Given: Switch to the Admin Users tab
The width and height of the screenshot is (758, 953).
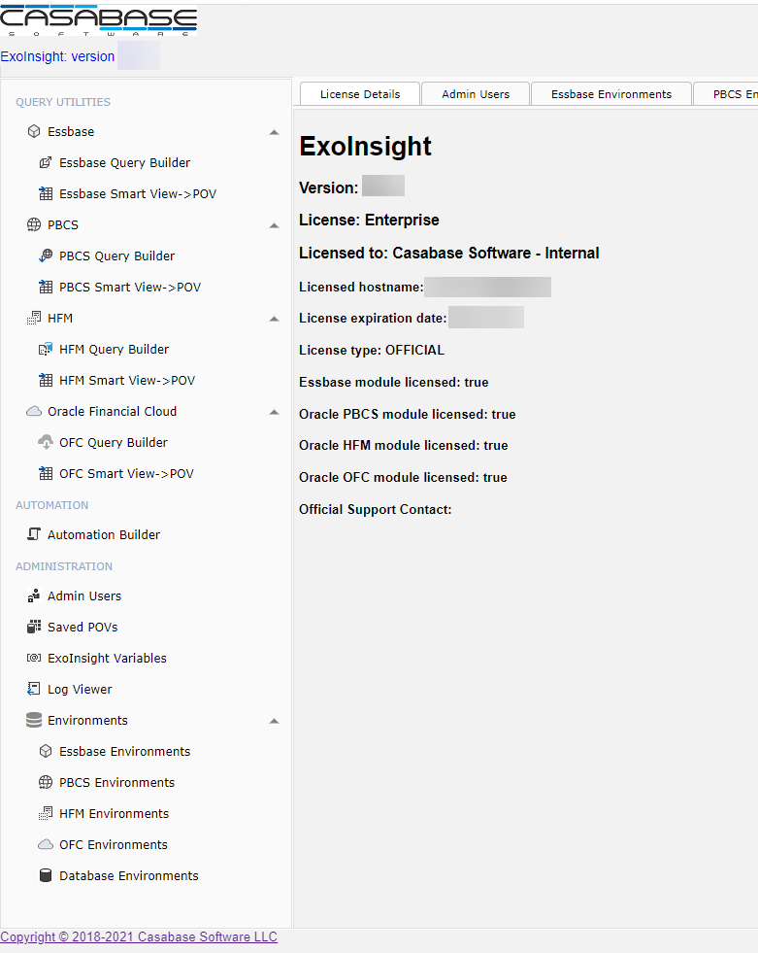Looking at the screenshot, I should [476, 94].
